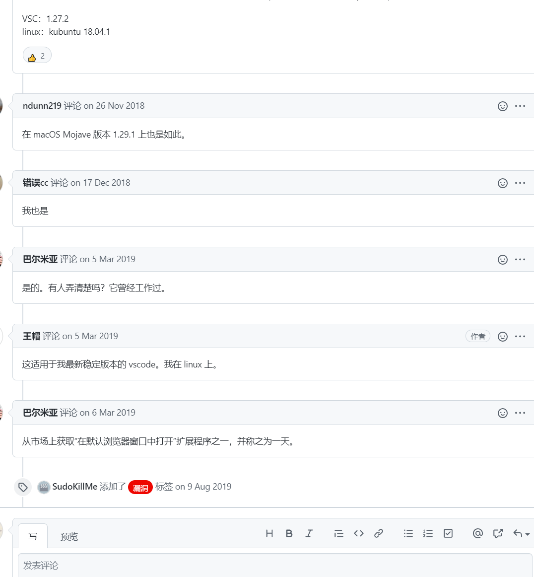Screen dimensions: 534x577
Task: Reference an issue with cross-reference icon
Action: tap(498, 533)
